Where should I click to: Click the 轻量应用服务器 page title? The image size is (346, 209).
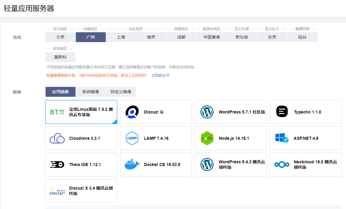point(29,8)
